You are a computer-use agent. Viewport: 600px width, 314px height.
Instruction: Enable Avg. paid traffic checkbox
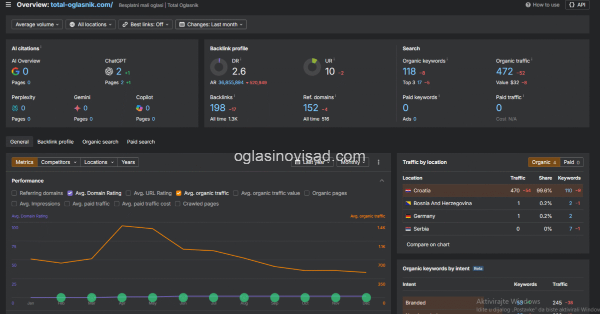(x=67, y=204)
